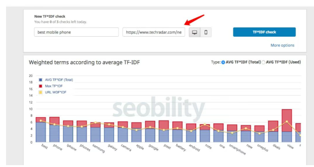The image size is (314, 167).
Task: Click the bar above 'samsung' term
Action: (x=96, y=132)
